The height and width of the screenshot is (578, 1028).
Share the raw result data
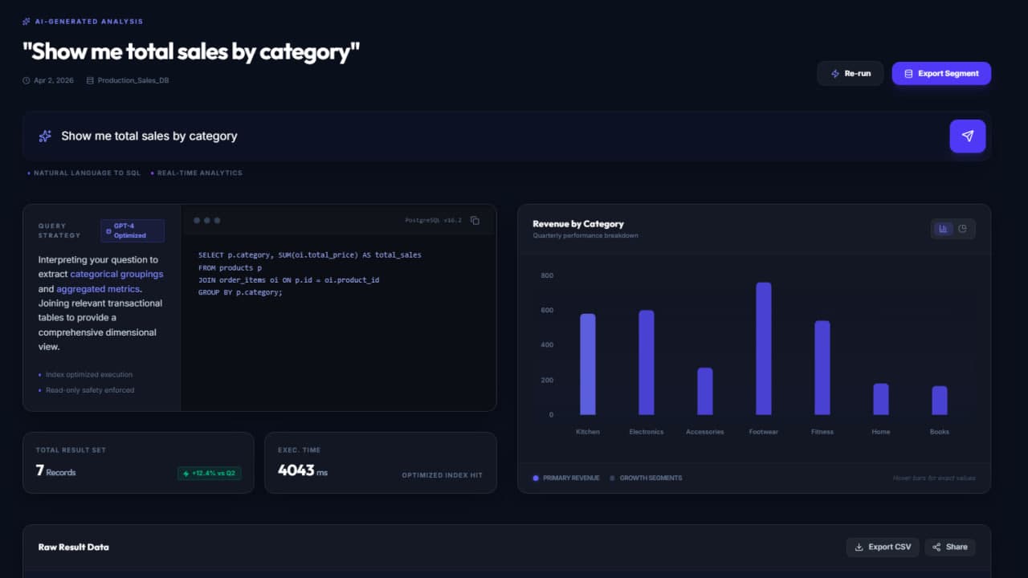pos(949,547)
